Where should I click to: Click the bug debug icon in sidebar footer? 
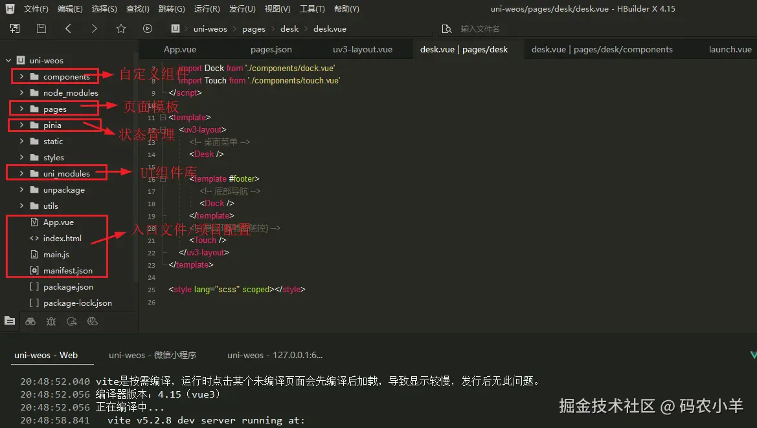[51, 321]
